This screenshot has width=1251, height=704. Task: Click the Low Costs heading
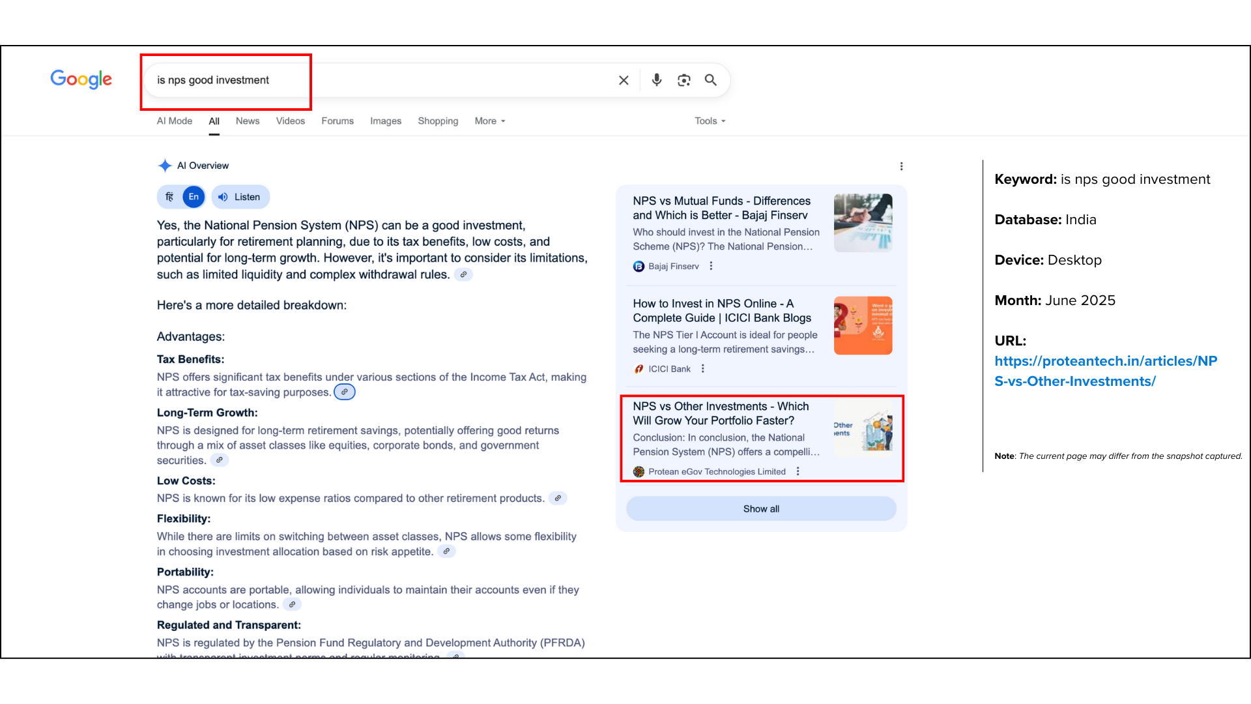click(186, 481)
